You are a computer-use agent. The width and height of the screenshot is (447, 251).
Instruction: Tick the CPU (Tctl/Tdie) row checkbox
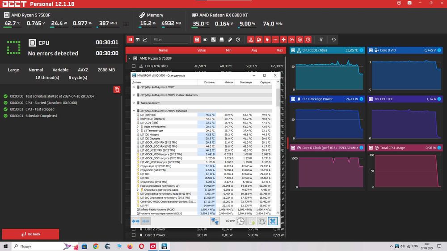coord(133,66)
